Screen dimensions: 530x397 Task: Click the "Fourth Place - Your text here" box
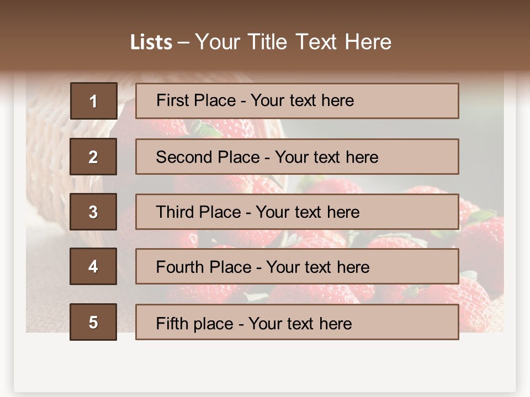click(x=297, y=266)
